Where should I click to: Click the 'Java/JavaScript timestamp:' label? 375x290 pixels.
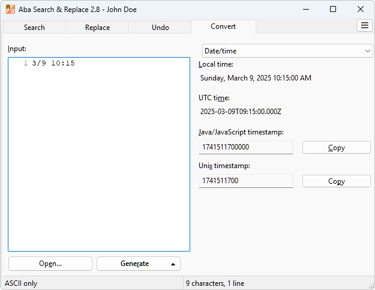tap(241, 132)
